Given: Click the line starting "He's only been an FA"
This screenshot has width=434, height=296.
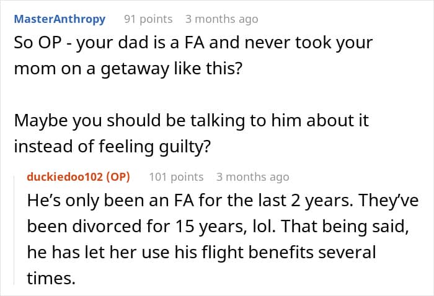Looking at the screenshot, I should [223, 201].
